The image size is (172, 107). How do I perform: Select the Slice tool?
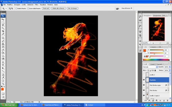[x=3, y=34]
